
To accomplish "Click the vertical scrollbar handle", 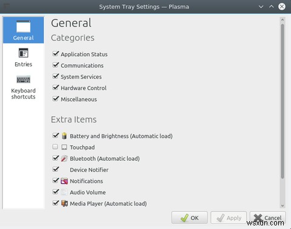I will point(283,101).
